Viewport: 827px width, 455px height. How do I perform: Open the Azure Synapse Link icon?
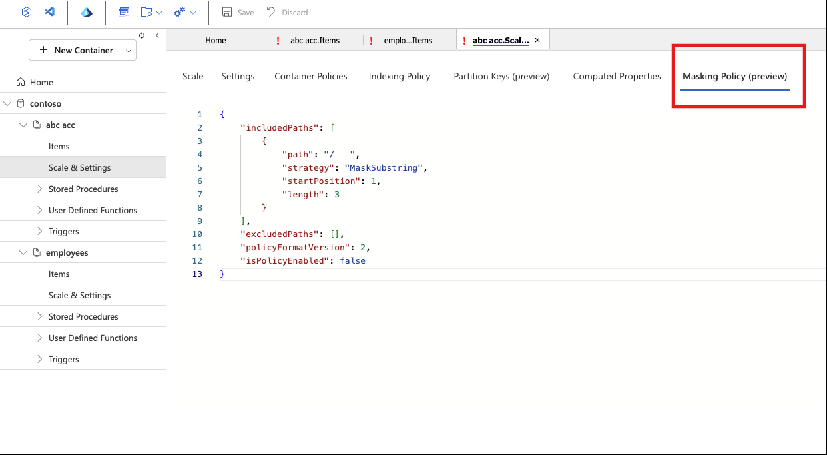(26, 12)
